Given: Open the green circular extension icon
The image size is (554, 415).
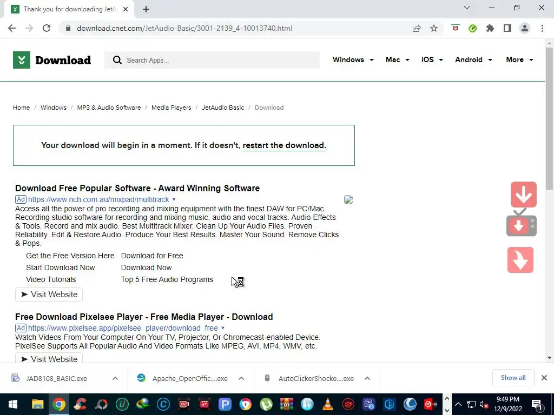Looking at the screenshot, I should pyautogui.click(x=473, y=28).
